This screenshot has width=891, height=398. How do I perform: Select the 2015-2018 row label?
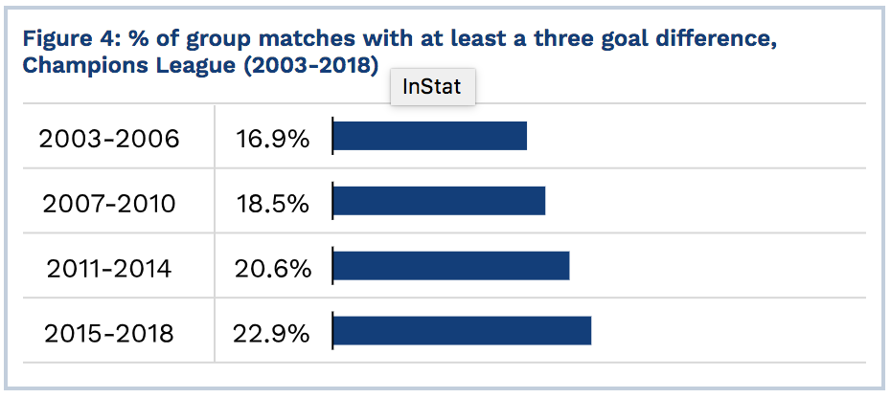[x=108, y=333]
